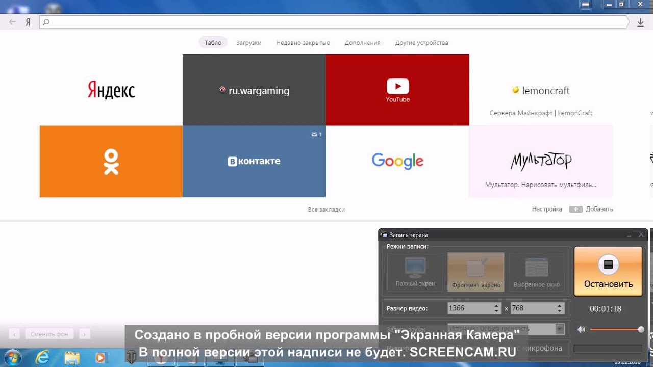Viewport: 653px width, 367px height.
Task: Open the Другие устройства tab
Action: coord(421,43)
